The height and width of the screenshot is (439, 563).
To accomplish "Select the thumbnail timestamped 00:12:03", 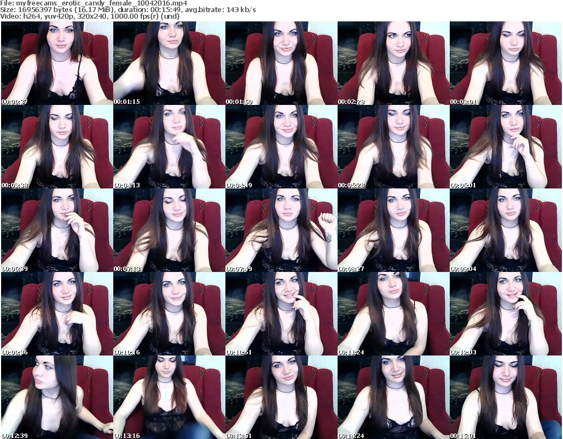I will (506, 314).
